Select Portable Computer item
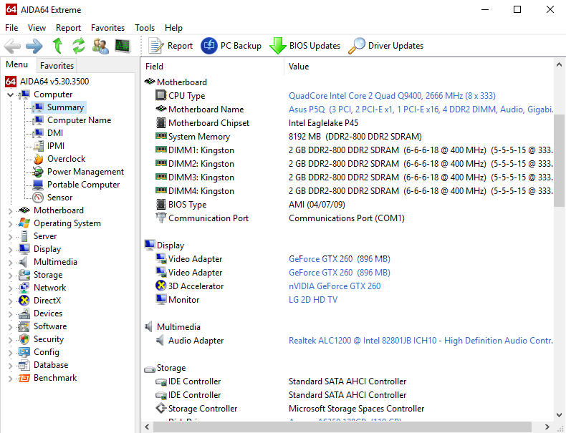Image resolution: width=566 pixels, height=433 pixels. [x=83, y=185]
